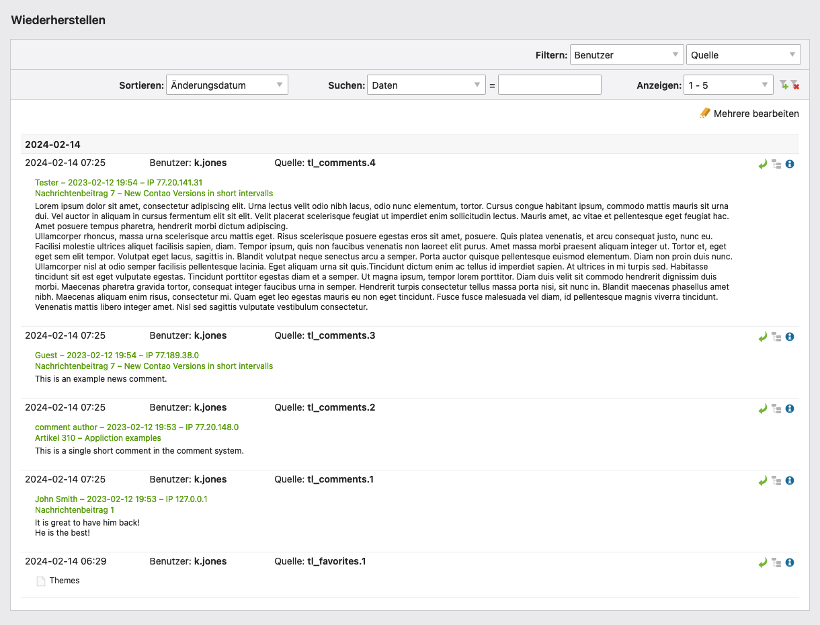This screenshot has width=820, height=625.
Task: Apply the filter with the green funnel icon
Action: tap(784, 85)
